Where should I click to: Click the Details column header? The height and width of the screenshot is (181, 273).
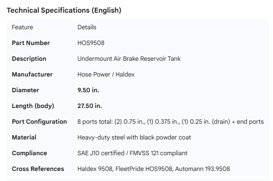pyautogui.click(x=87, y=27)
